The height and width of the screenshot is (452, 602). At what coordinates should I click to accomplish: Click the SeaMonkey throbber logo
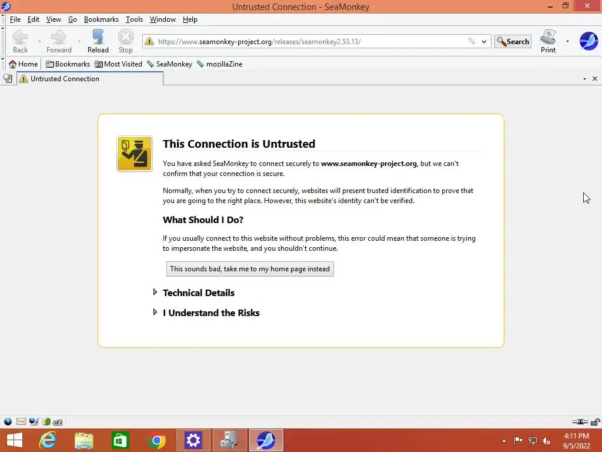588,41
